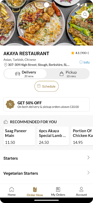Open the Starters menu section
The width and height of the screenshot is (93, 203).
(46, 158)
